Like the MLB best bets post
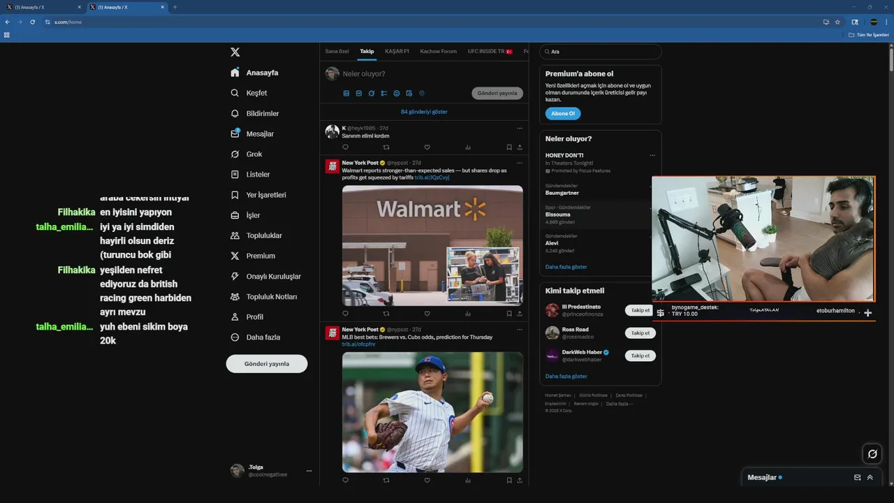 427,480
